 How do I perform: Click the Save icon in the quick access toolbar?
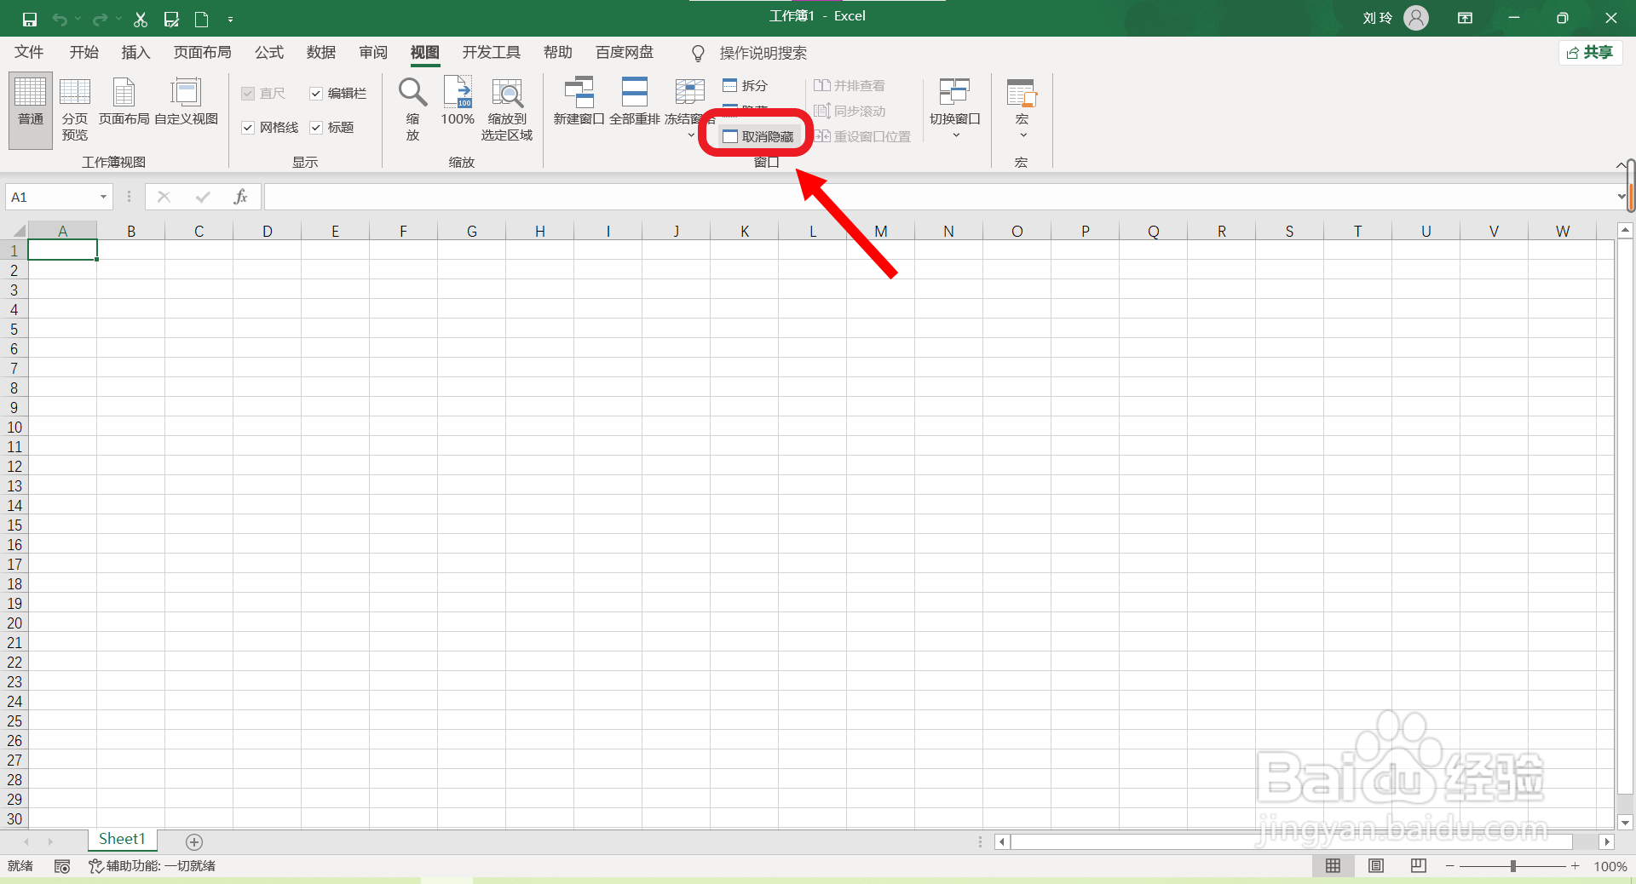point(29,19)
